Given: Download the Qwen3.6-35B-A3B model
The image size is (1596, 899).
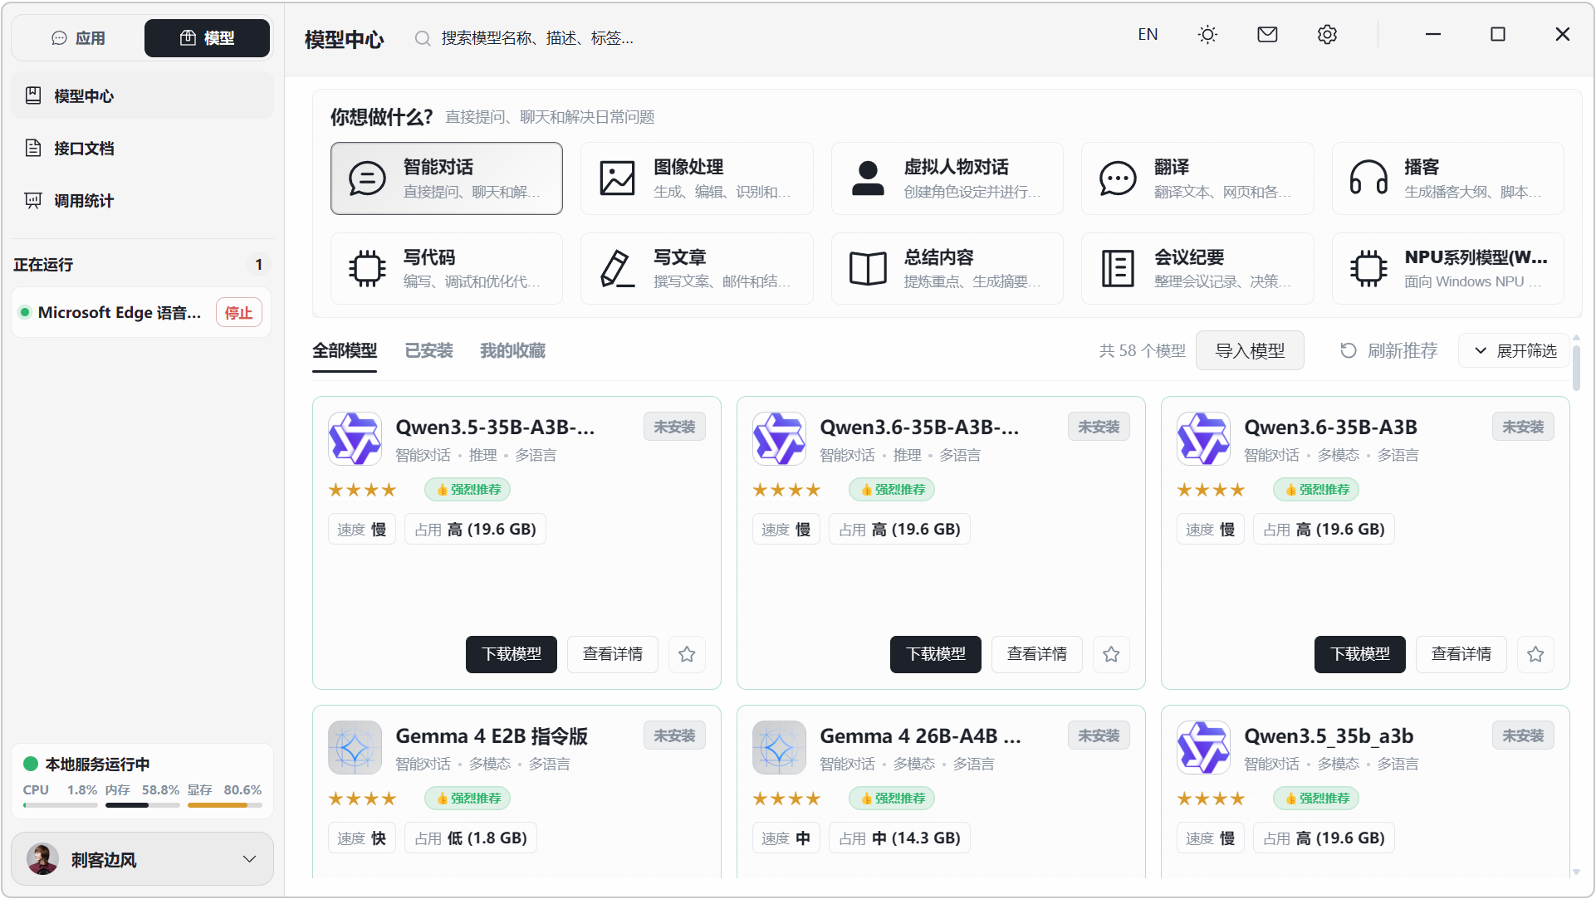Looking at the screenshot, I should [1360, 654].
